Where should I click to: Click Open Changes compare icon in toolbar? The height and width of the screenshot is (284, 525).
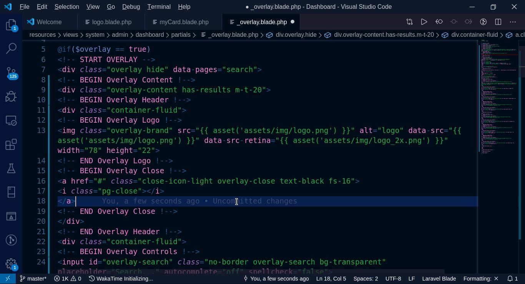coord(410,22)
